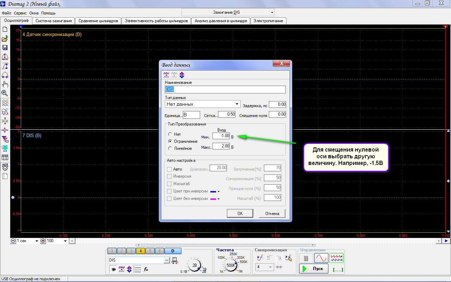The width and height of the screenshot is (451, 282).
Task: Open a file with the folder icon
Action: [5, 39]
